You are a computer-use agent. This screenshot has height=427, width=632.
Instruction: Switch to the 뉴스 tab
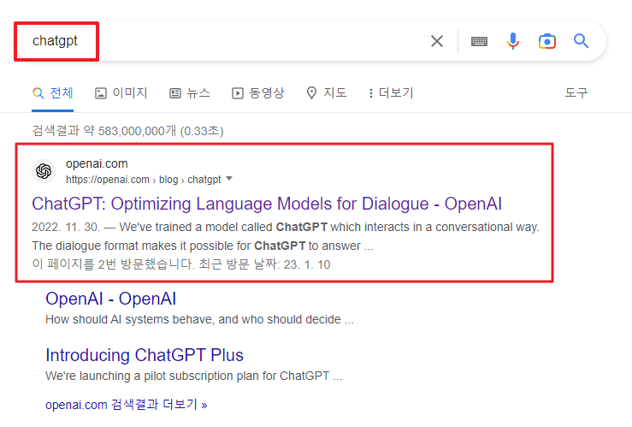point(190,93)
